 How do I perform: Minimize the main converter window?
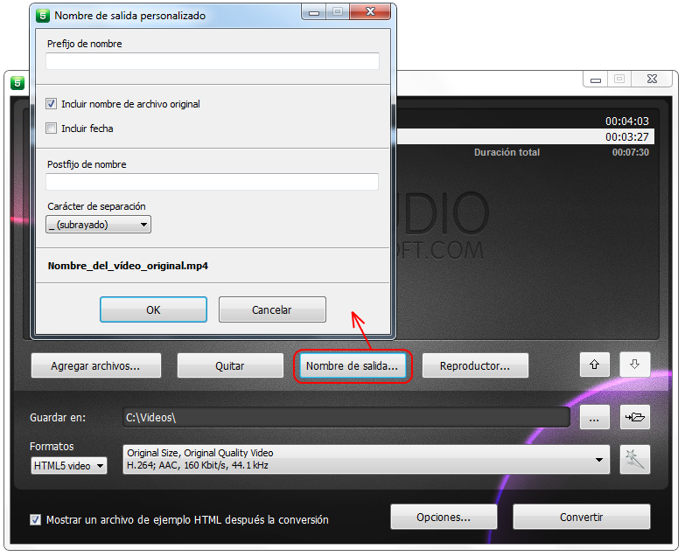[596, 80]
